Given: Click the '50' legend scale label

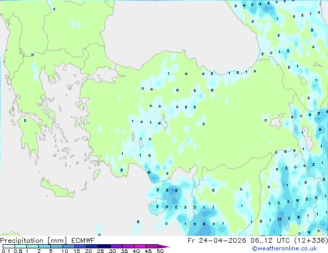Looking at the screenshot, I should click(x=160, y=251).
